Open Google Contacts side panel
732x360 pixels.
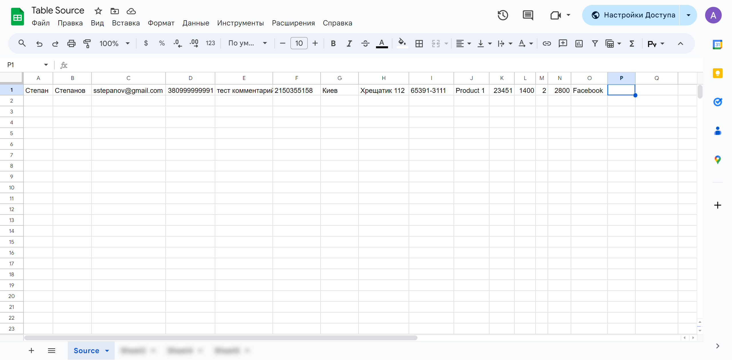point(717,131)
